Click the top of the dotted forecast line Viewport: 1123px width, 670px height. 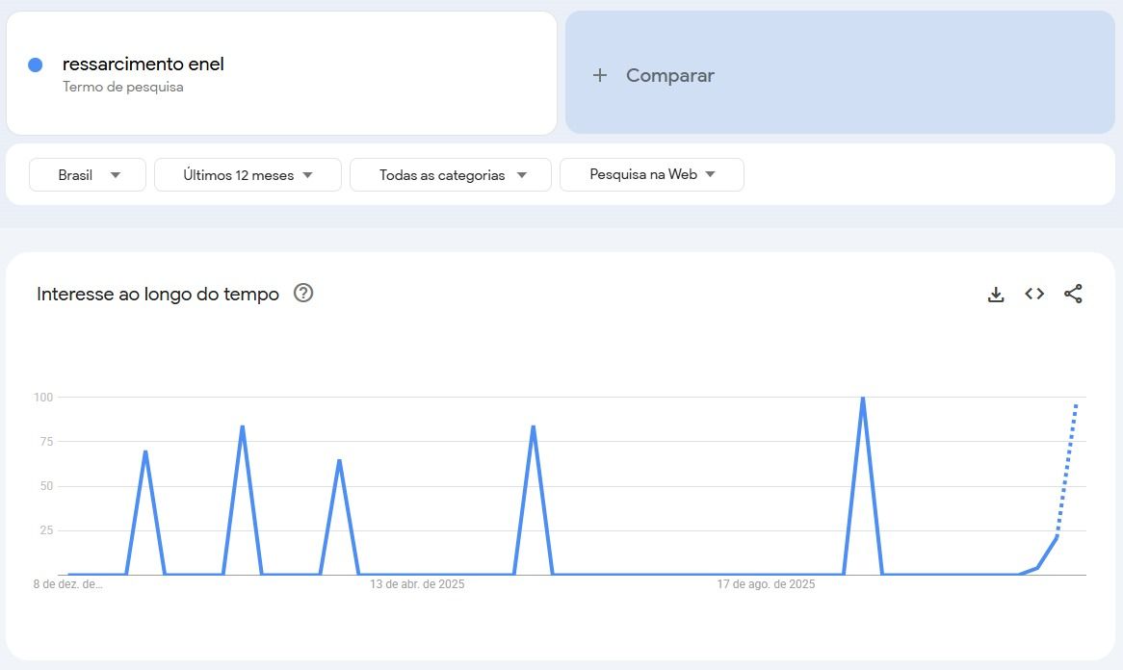(1076, 405)
